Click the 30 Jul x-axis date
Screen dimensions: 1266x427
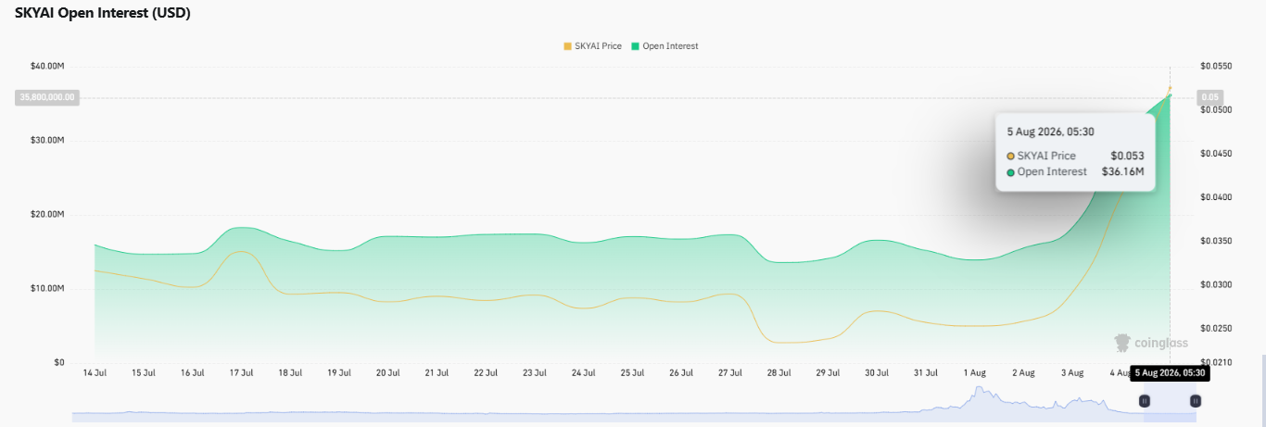[877, 372]
